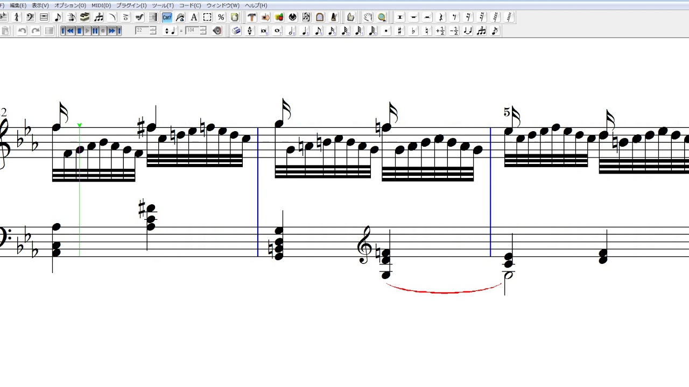
Task: Select the whole rest
Action: (413, 17)
